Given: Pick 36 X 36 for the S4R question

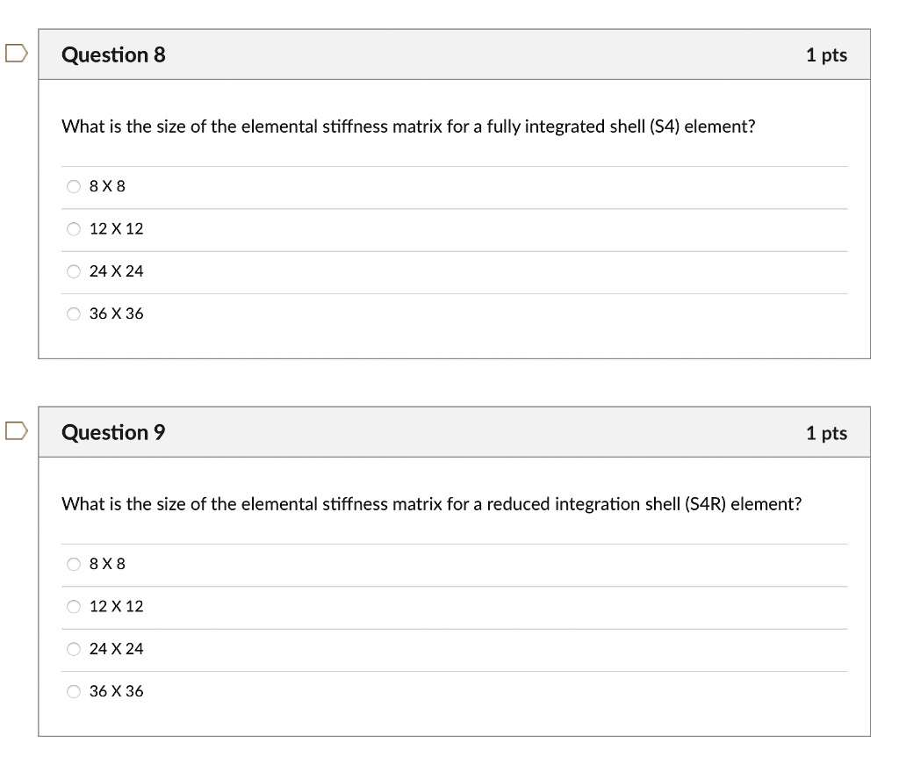Looking at the screenshot, I should click(74, 691).
